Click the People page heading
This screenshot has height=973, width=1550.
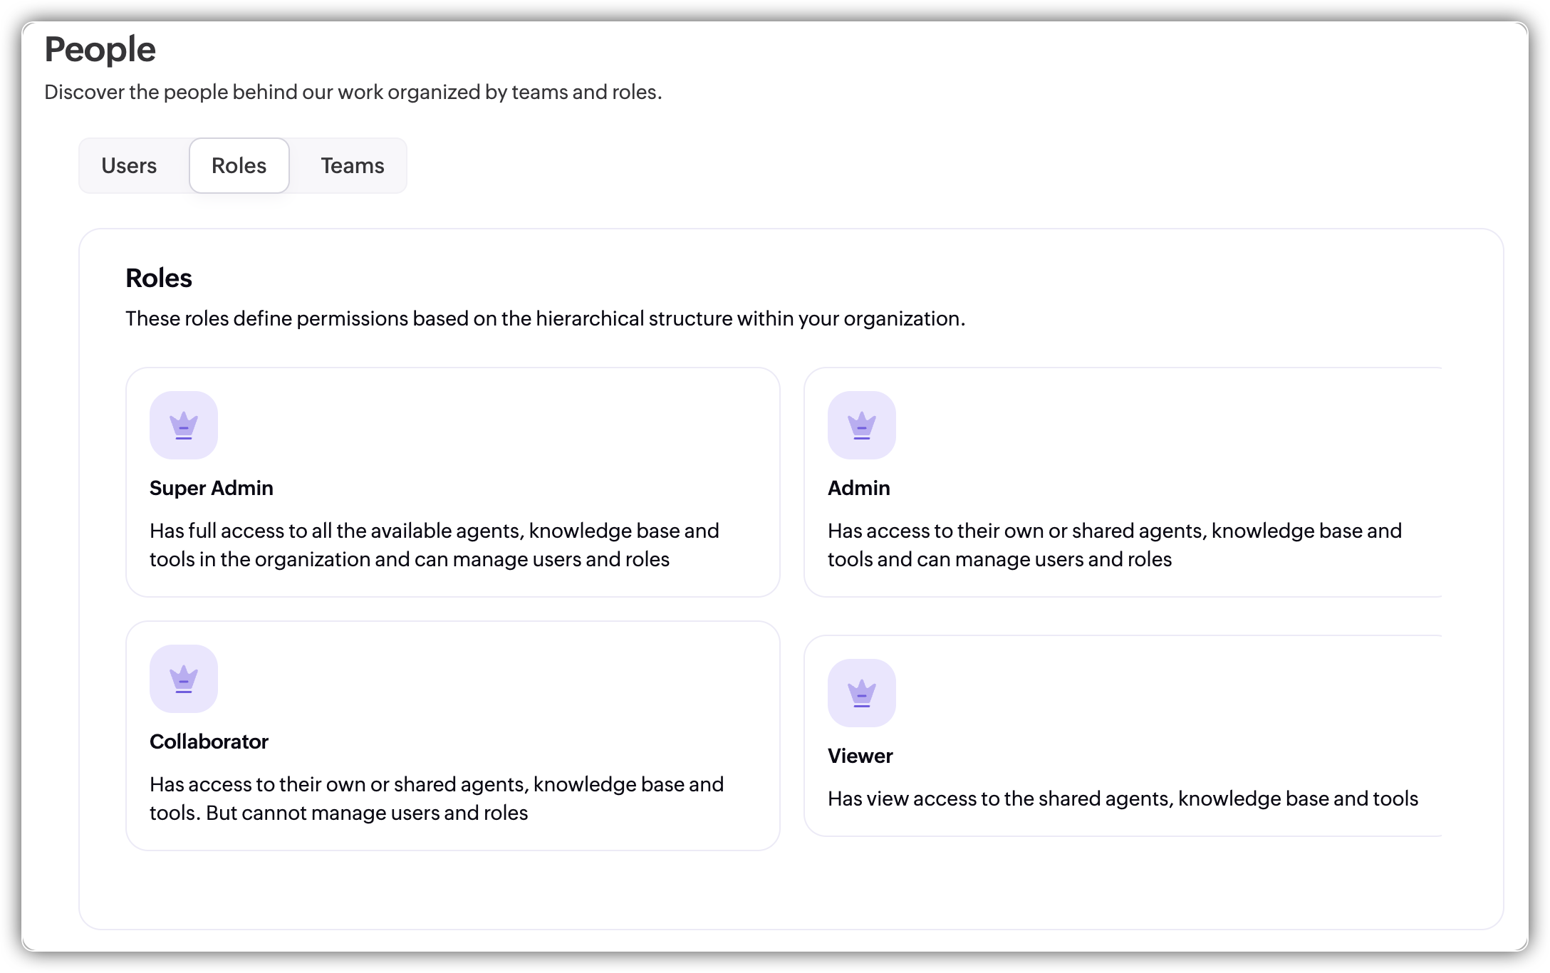pyautogui.click(x=100, y=49)
